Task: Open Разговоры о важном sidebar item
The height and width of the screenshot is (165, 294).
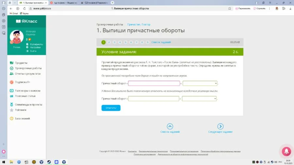Action: pyautogui.click(x=27, y=91)
